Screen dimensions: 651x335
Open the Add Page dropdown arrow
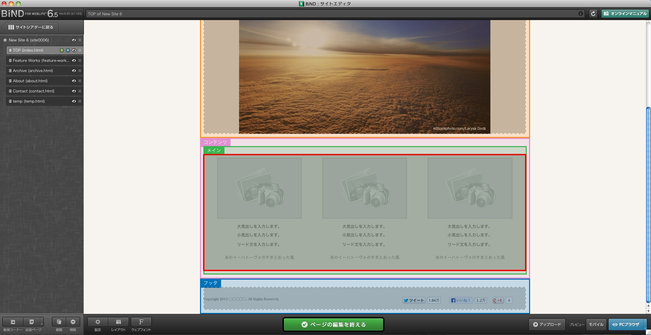tap(42, 322)
